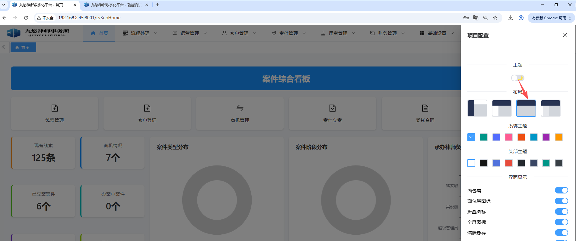The width and height of the screenshot is (576, 241).
Task: Reload the page with the refresh icon
Action: pos(26,18)
